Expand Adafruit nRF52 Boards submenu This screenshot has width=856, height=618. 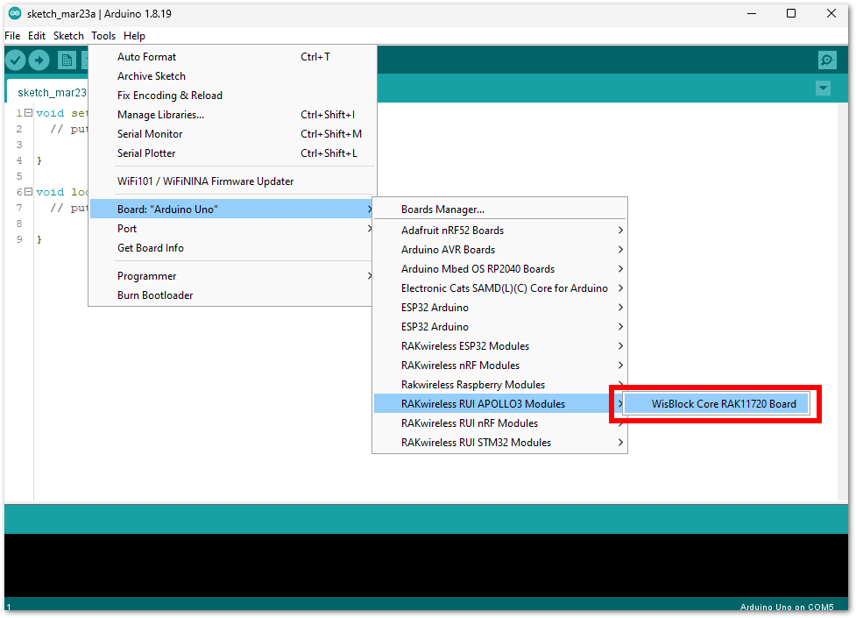(x=499, y=231)
